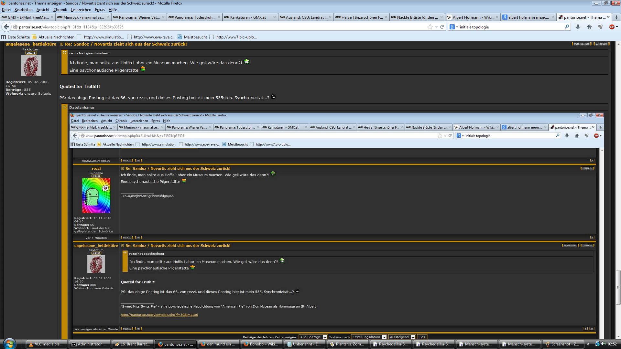Viewport: 621px width, 349px height.
Task: Expand the URL history dropdown arrow
Action: coord(436,27)
